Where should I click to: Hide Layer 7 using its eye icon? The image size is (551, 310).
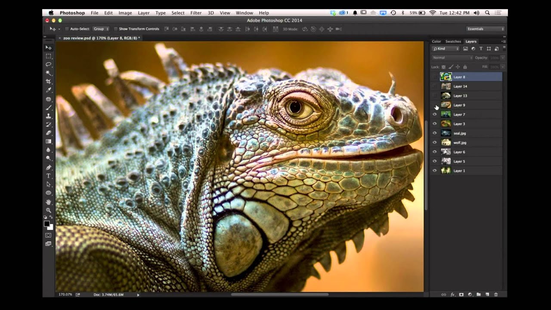point(434,115)
